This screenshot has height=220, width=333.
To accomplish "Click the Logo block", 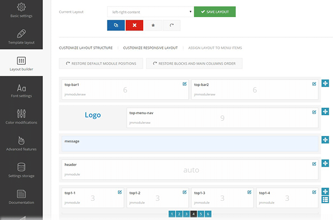I will [x=93, y=115].
